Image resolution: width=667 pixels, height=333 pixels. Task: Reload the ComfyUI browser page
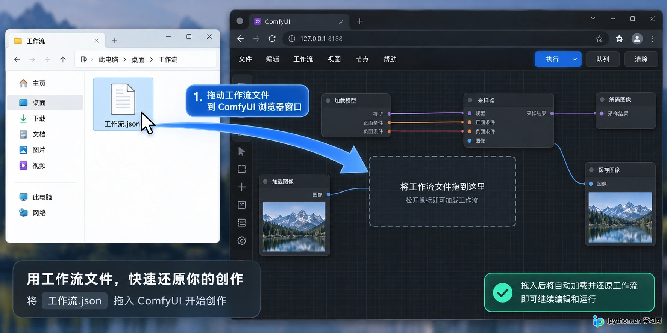click(x=272, y=39)
